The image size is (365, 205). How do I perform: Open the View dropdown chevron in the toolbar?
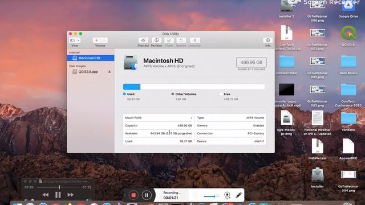79,40
